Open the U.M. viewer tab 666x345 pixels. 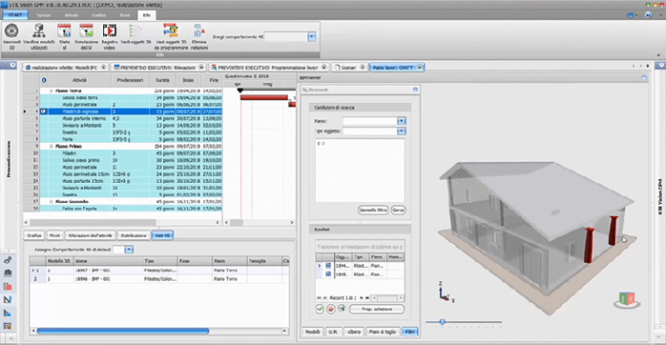333,332
